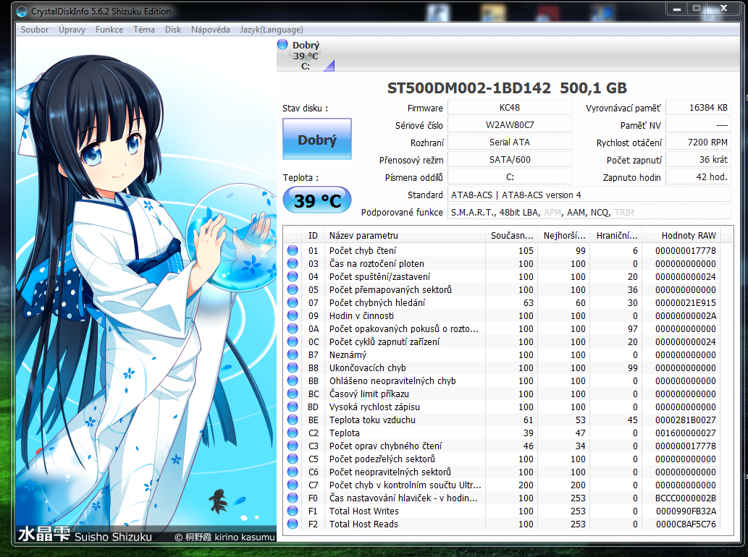Click status orb for C7 kontrolním součtu row
748x557 pixels.
(293, 485)
